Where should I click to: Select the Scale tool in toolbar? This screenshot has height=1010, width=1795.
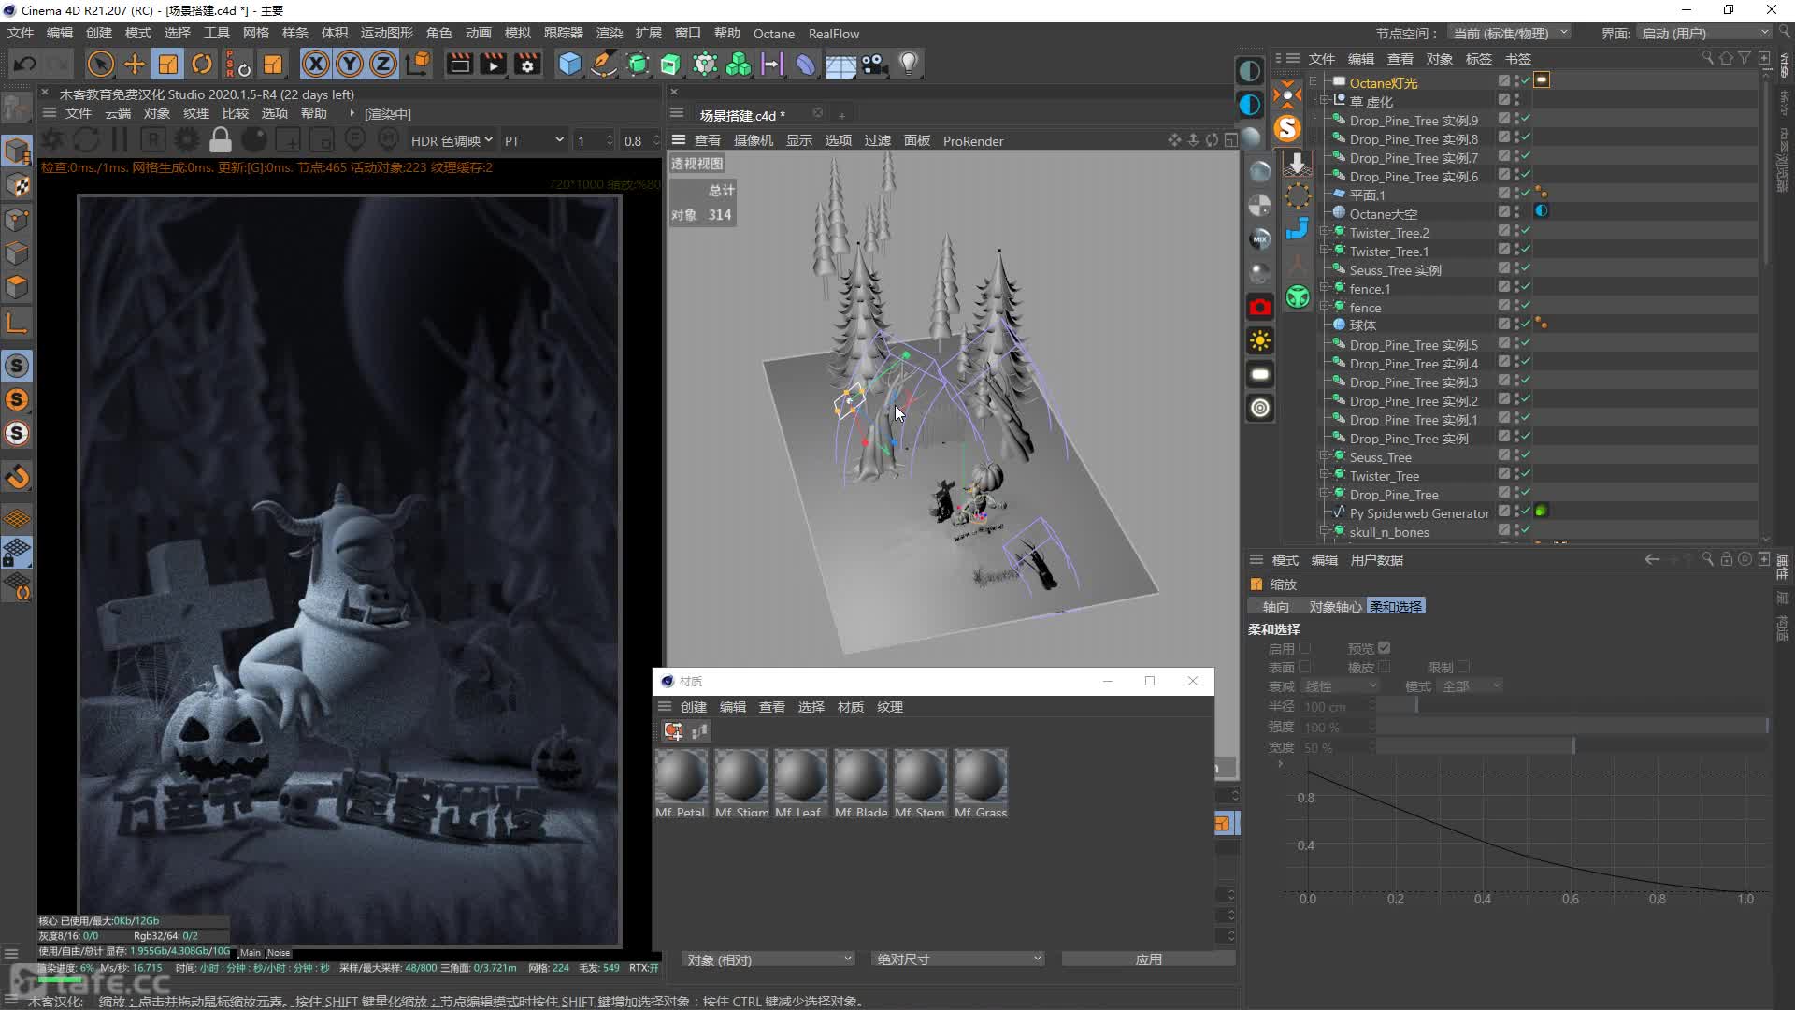click(x=168, y=64)
